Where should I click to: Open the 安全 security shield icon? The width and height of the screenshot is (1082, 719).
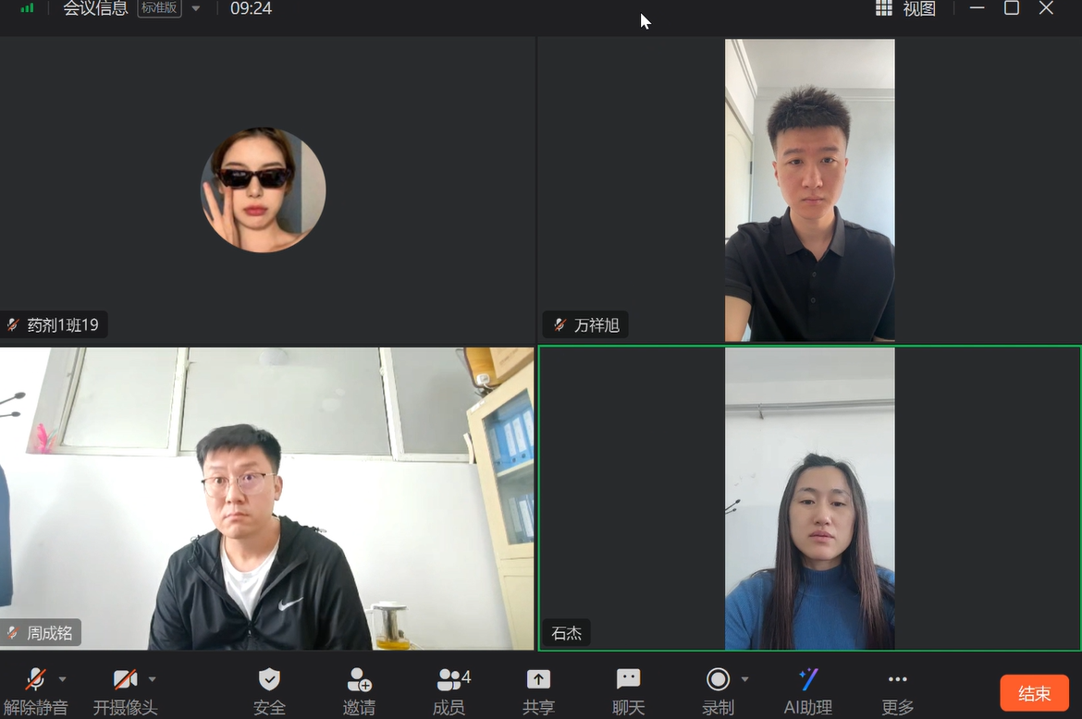269,680
